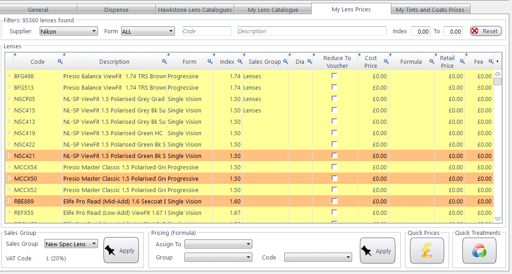Select the REFX55 code cell
Image resolution: width=512 pixels, height=274 pixels.
point(38,213)
